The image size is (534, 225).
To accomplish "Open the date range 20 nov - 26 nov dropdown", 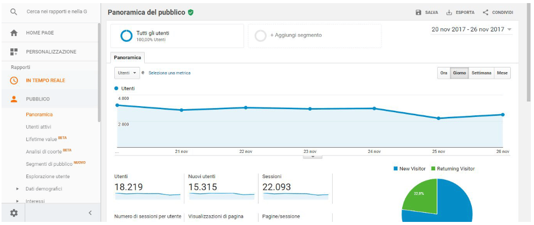I will click(x=472, y=30).
